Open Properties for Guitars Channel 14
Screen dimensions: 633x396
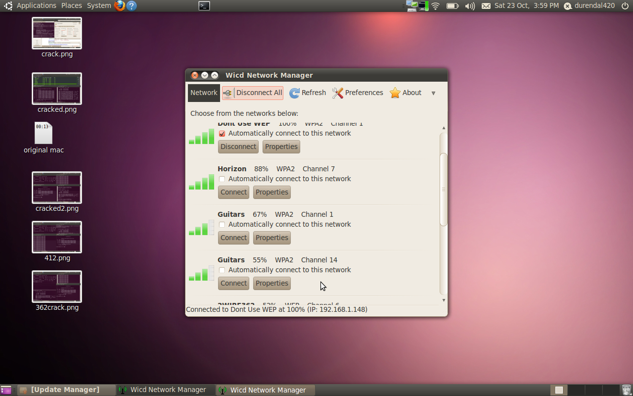coord(271,283)
